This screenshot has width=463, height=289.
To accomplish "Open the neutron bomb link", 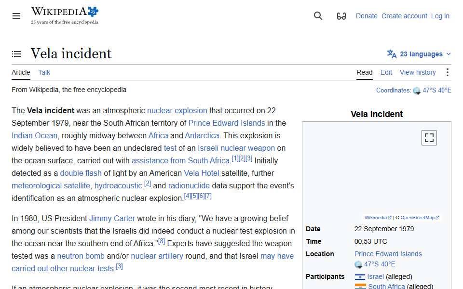I will [x=81, y=256].
